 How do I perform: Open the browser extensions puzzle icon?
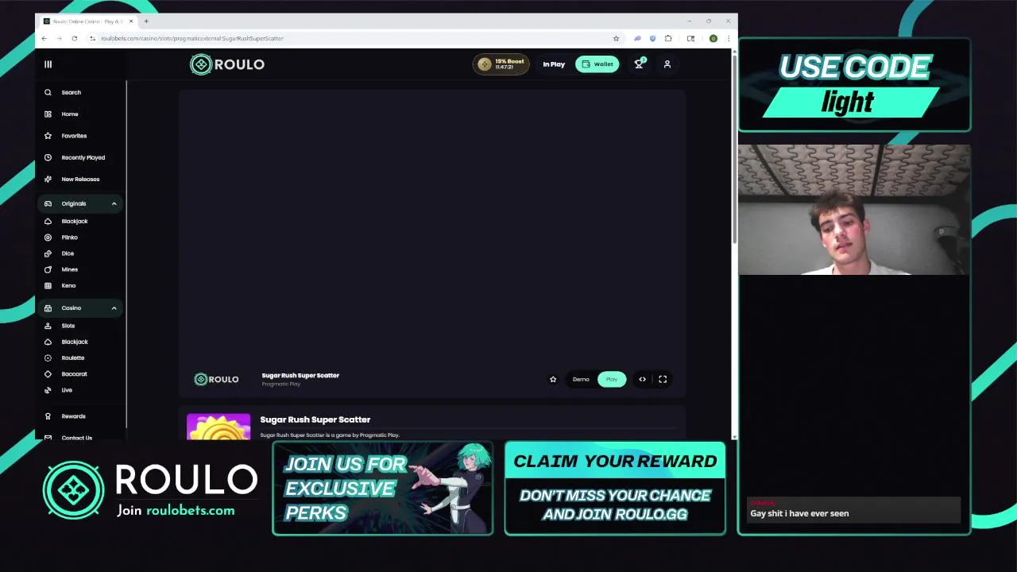click(668, 38)
